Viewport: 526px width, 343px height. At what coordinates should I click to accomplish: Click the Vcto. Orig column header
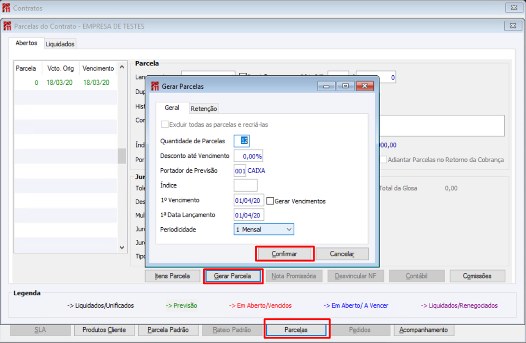[x=60, y=68]
